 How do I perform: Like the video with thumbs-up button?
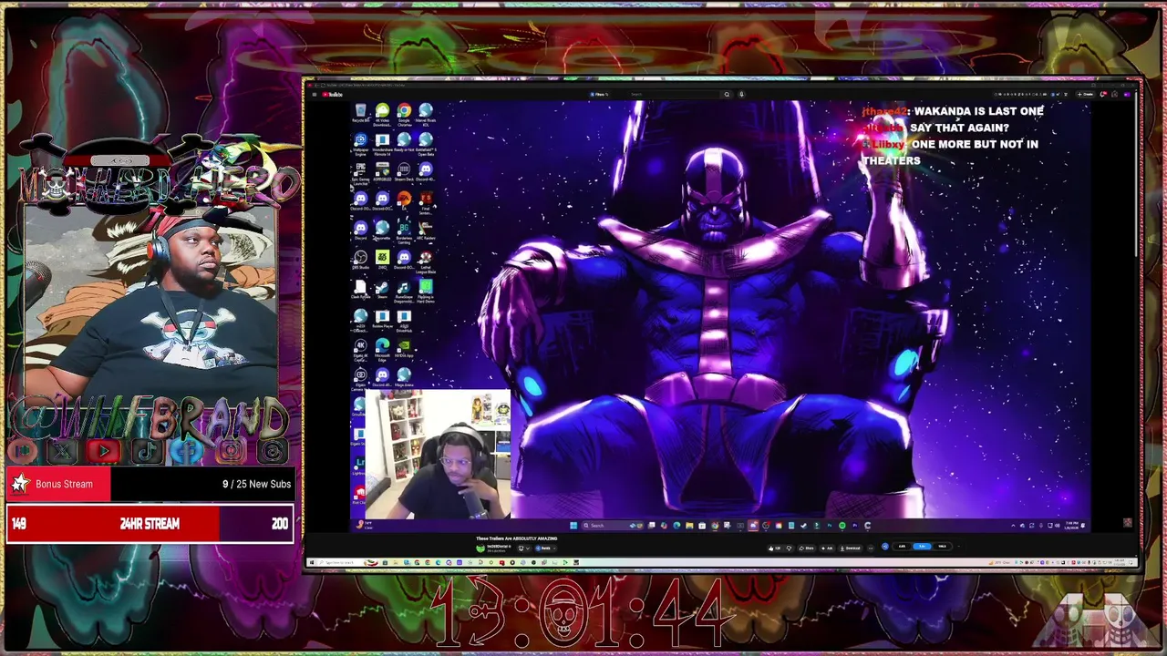[x=774, y=548]
